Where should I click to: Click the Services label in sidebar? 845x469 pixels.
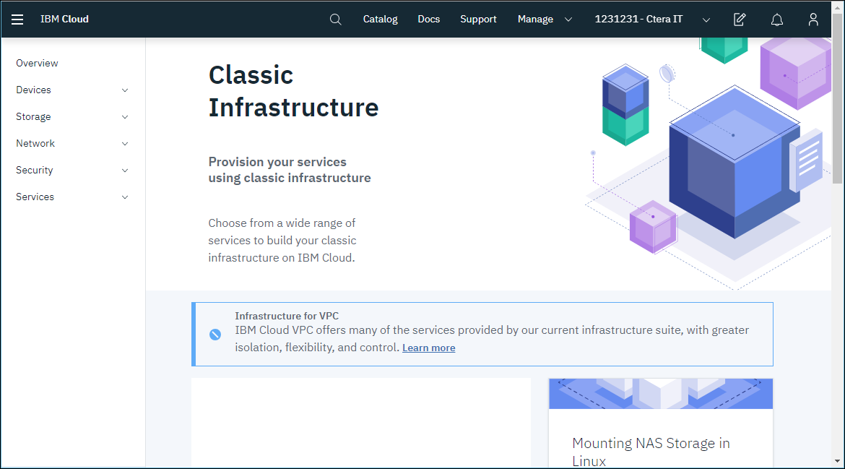point(35,197)
